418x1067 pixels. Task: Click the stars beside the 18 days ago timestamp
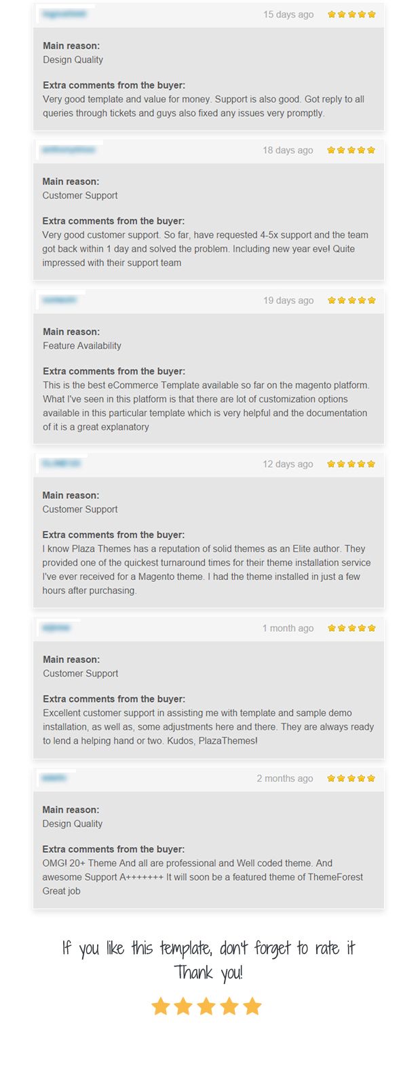tap(351, 150)
